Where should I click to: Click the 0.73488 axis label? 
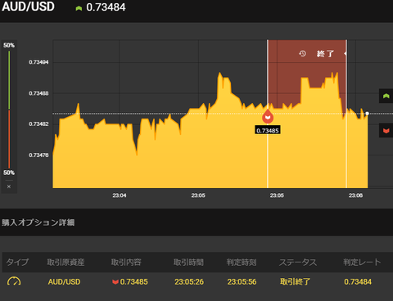[38, 93]
